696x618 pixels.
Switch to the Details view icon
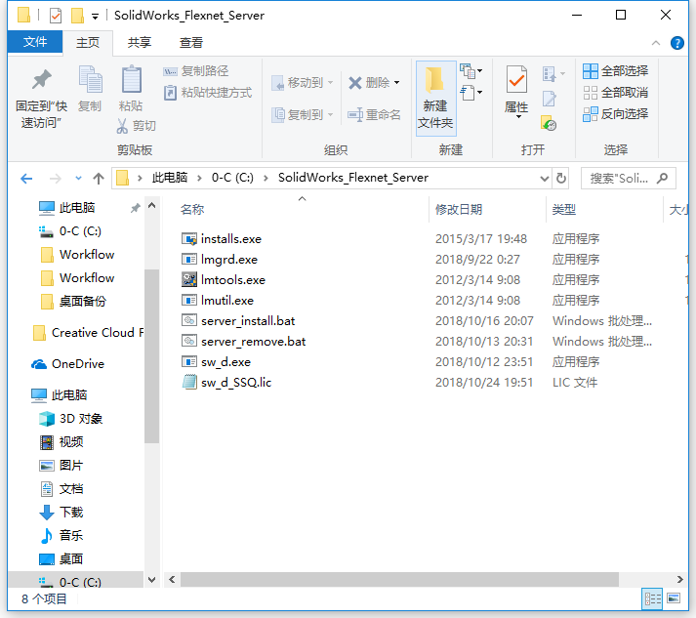(652, 599)
